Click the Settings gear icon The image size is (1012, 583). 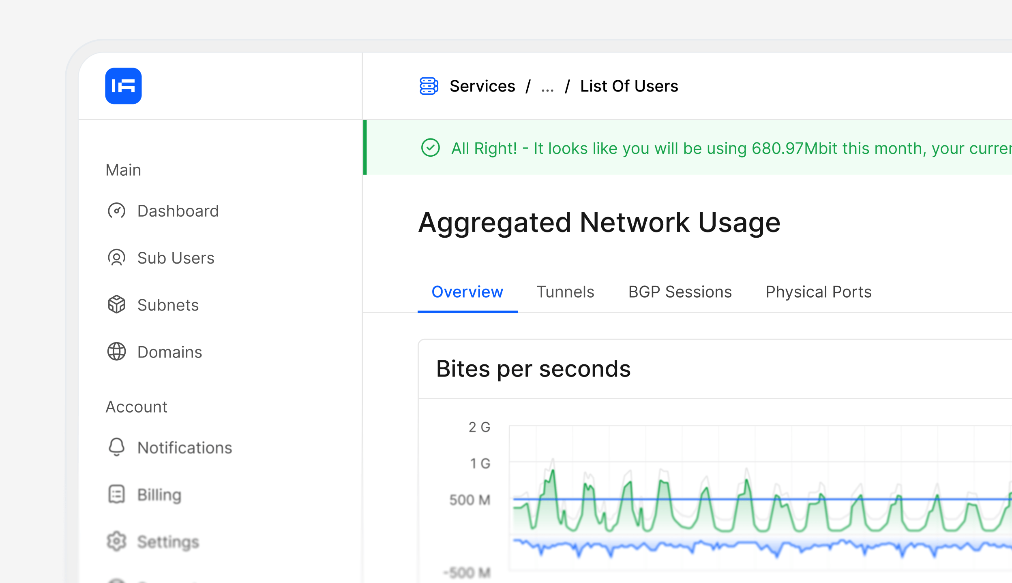116,541
